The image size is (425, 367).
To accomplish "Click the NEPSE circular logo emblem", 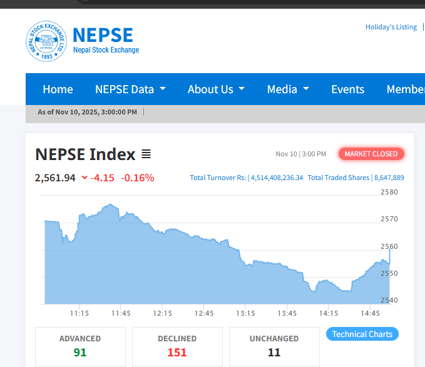I will (x=46, y=41).
